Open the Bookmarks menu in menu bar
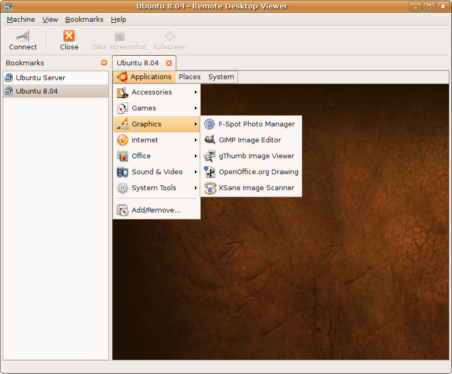Viewport: 452px width, 374px height. (x=84, y=19)
